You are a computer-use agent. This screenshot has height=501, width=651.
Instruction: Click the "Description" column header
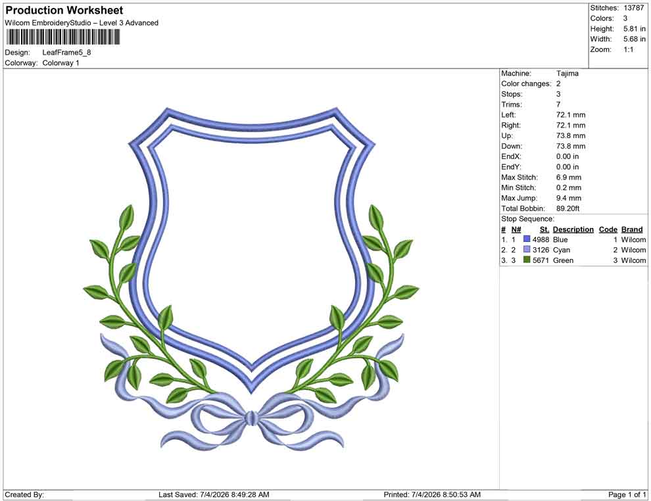(x=573, y=229)
